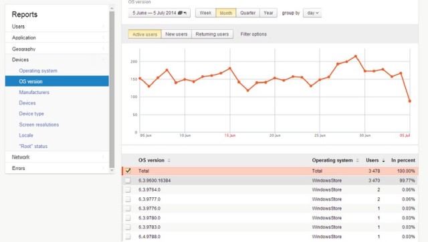Screen dimensions: 428x242
Task: Open the "Root" status report
Action: click(33, 146)
